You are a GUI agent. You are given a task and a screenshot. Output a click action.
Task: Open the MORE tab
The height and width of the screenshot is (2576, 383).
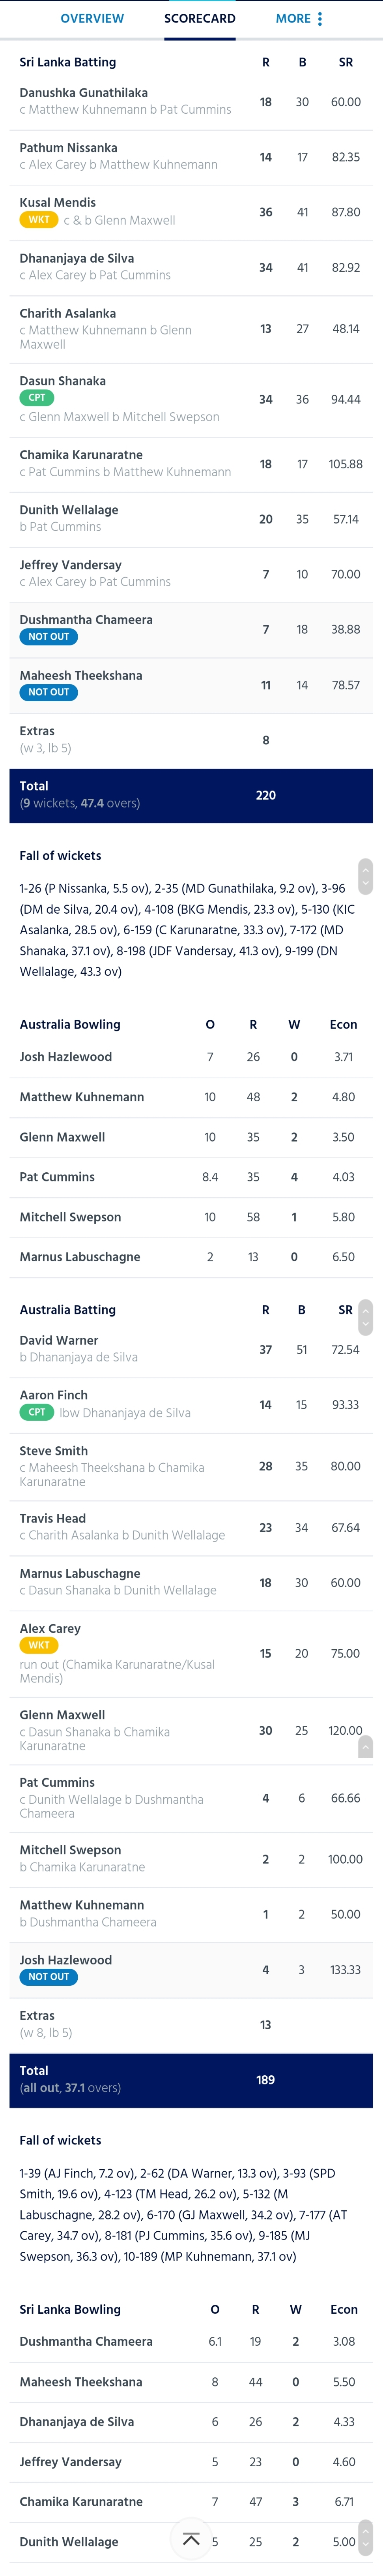(x=293, y=19)
